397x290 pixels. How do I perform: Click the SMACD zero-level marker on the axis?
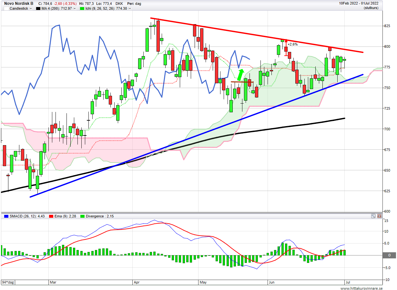(389, 255)
